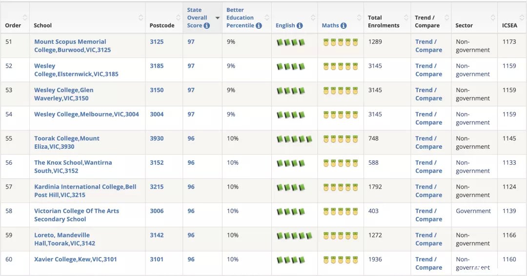Viewport: 527px width, 276px height.
Task: Click the English book rating for The Knox School
Action: 291,163
